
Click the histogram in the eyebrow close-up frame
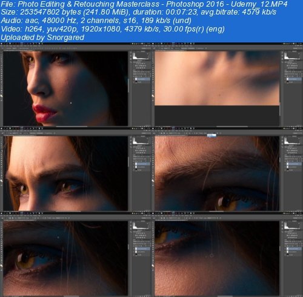[x=293, y=141]
